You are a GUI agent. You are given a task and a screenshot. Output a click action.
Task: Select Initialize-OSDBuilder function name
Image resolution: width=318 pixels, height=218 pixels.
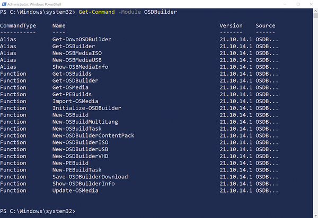click(x=87, y=108)
